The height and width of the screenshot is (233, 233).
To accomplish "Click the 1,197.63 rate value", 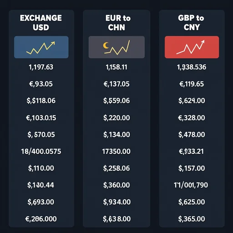I will [41, 67].
